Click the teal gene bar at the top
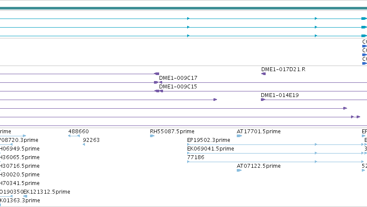 (184, 9)
